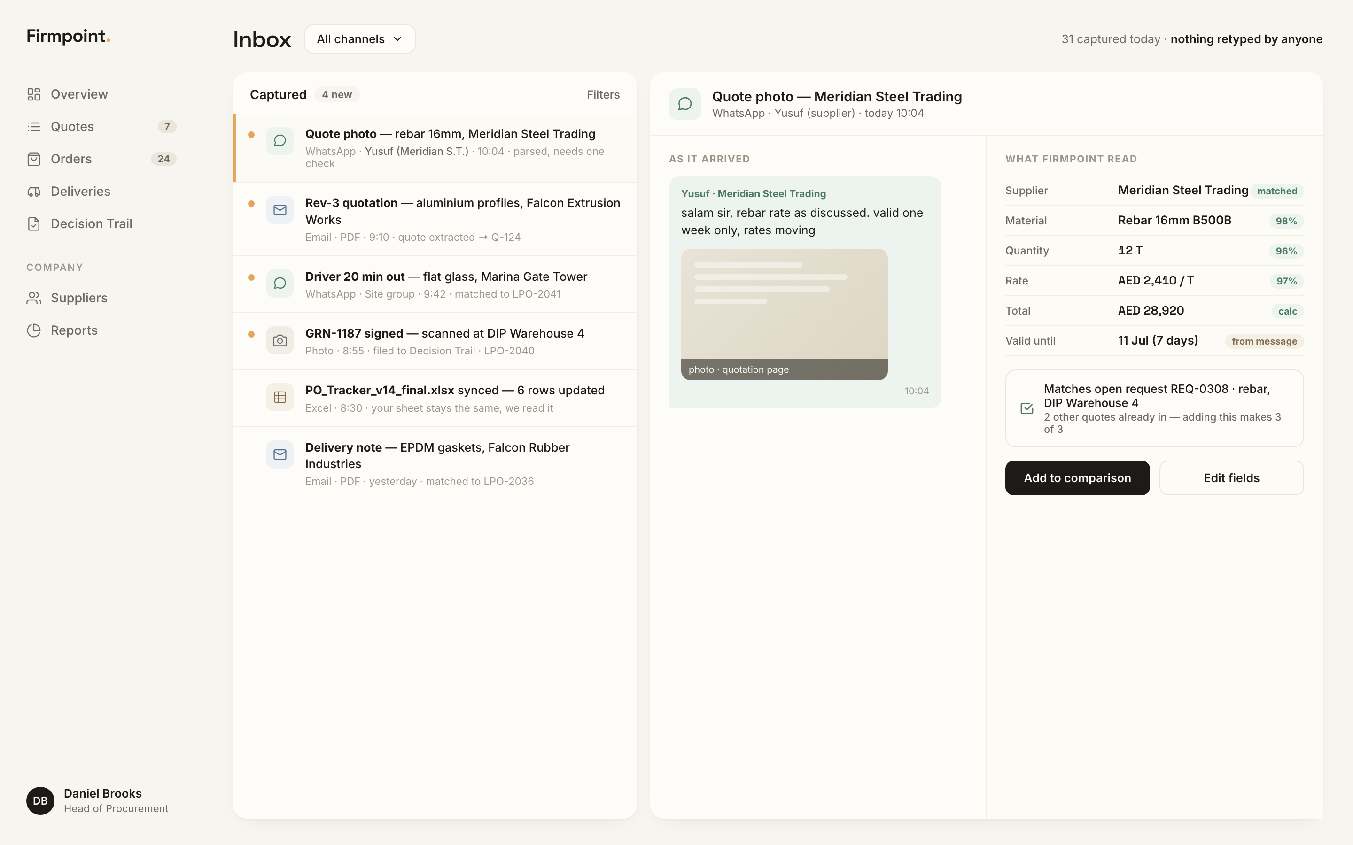The height and width of the screenshot is (845, 1353).
Task: Click Add to comparison button
Action: tap(1077, 478)
